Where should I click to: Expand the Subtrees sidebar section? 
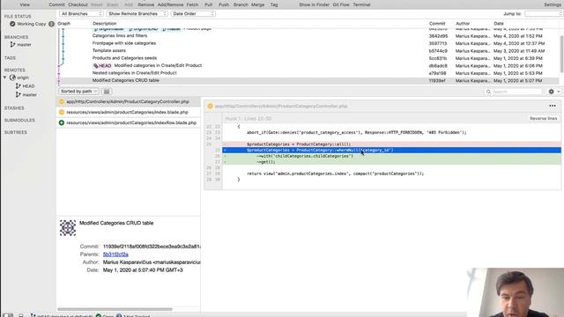(16, 132)
